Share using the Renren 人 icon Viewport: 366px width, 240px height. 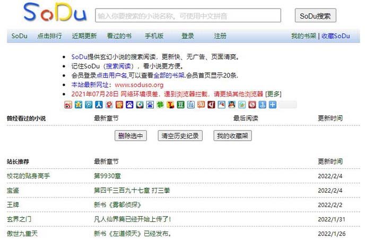click(x=99, y=105)
